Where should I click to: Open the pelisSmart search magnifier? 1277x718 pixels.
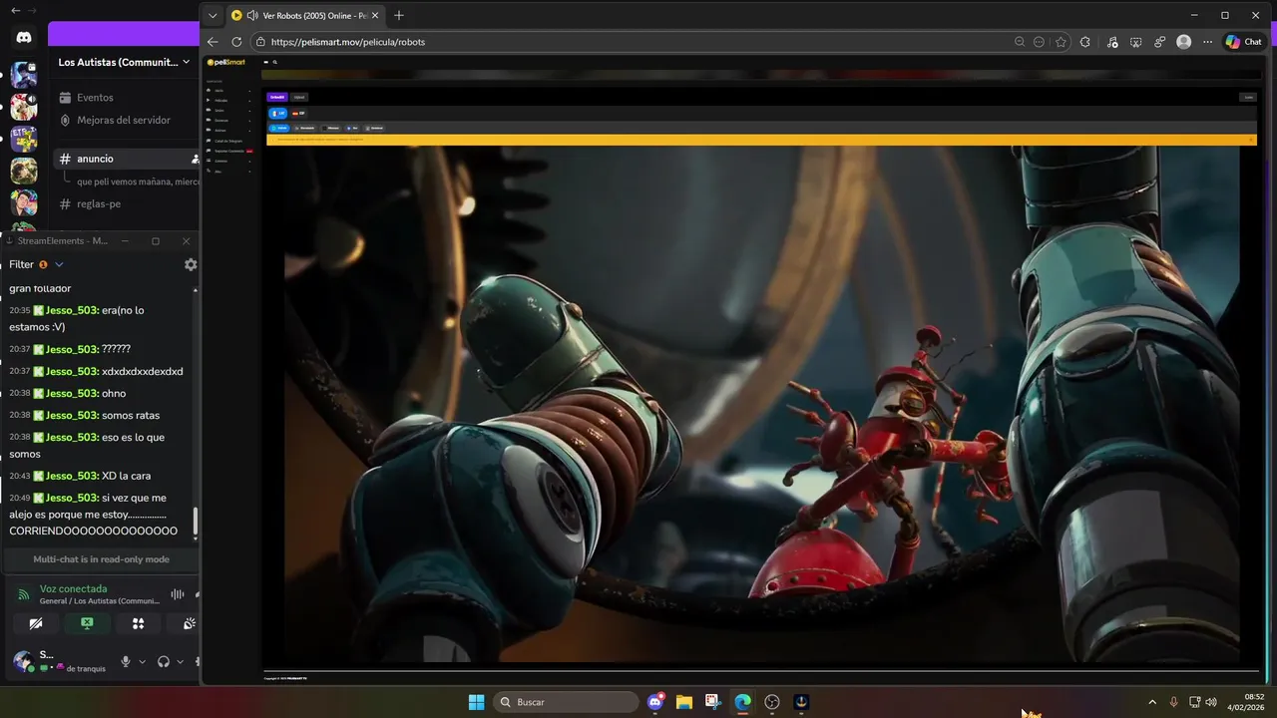(274, 62)
